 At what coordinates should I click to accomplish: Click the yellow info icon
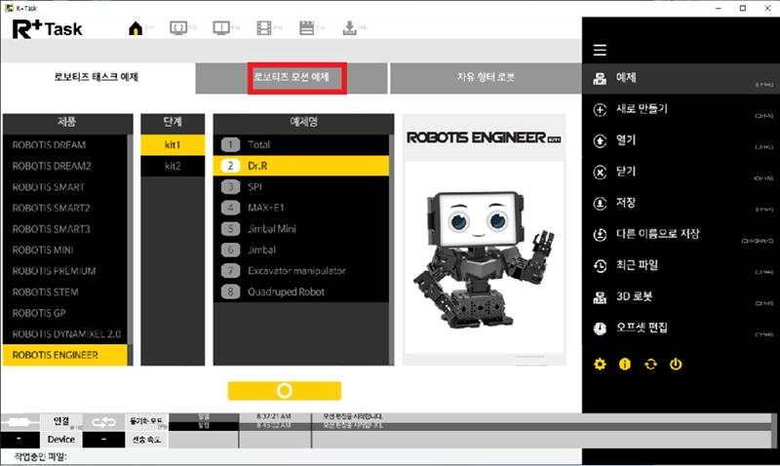[x=625, y=364]
